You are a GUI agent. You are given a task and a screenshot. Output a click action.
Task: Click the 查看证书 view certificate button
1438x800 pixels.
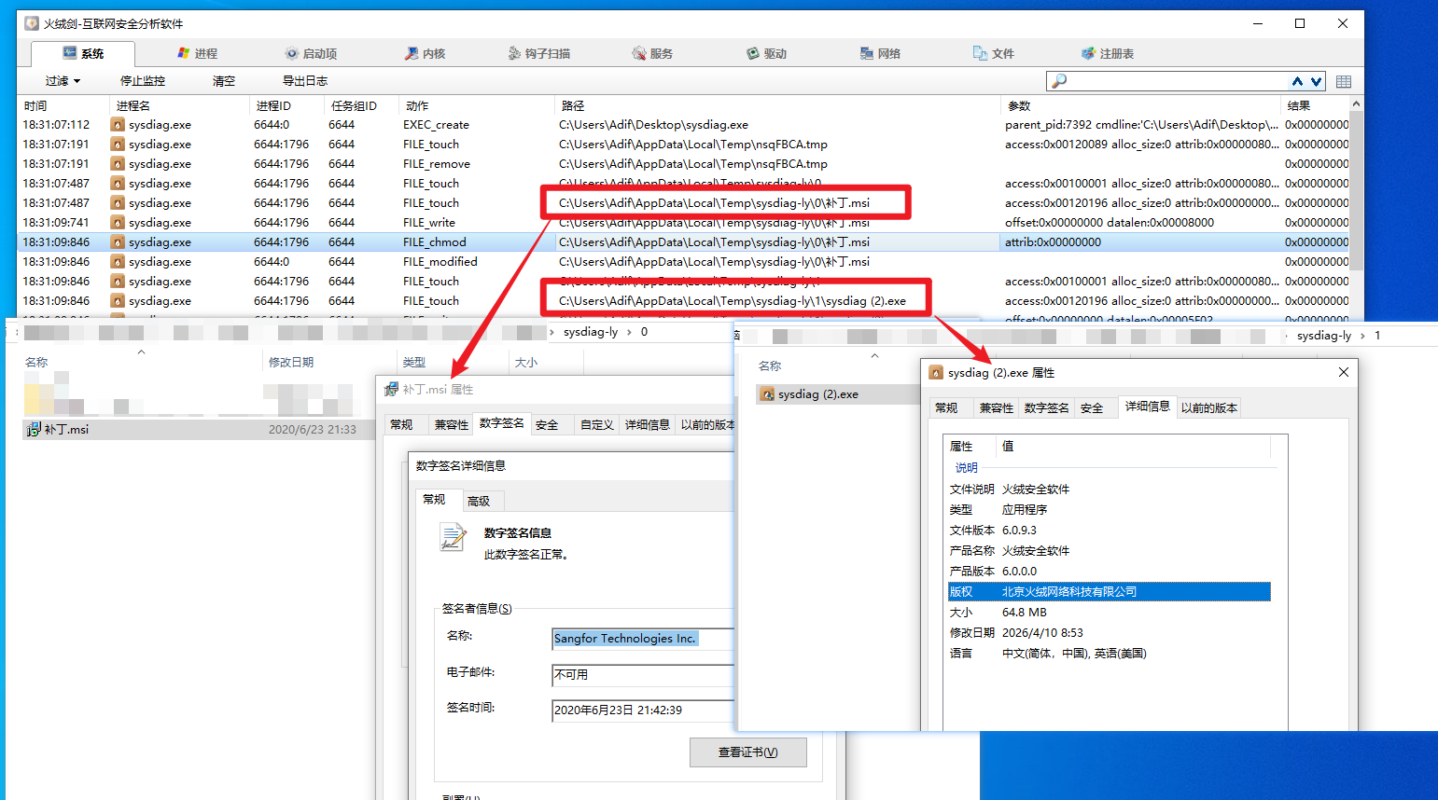coord(747,752)
